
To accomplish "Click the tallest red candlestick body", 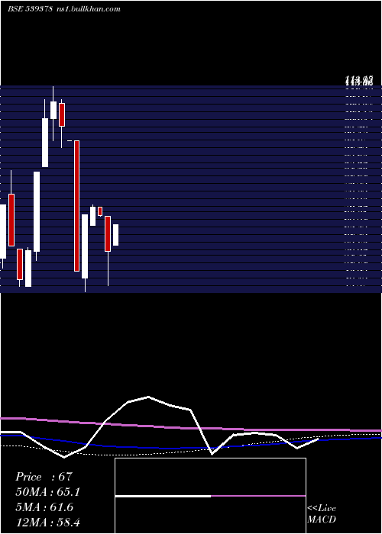I will click(76, 206).
